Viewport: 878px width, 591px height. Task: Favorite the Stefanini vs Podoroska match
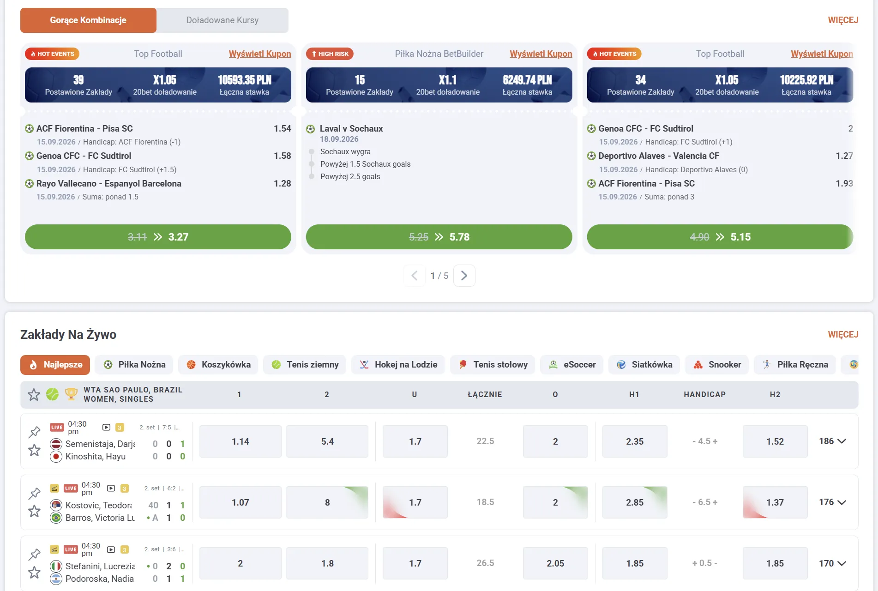[35, 573]
